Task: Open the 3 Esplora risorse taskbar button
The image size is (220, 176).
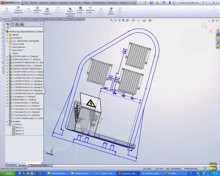Action: (x=81, y=174)
